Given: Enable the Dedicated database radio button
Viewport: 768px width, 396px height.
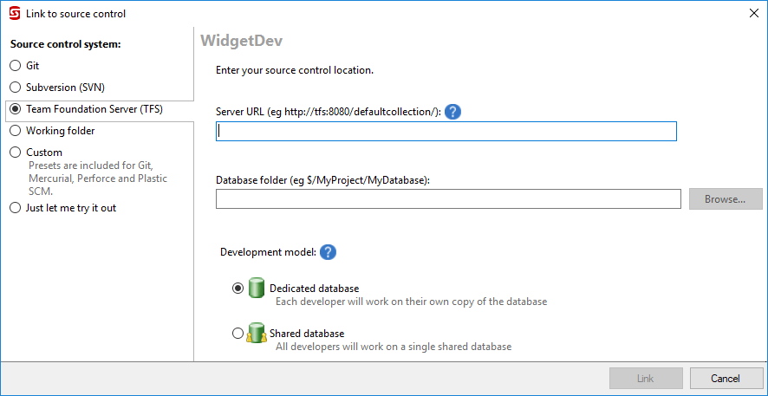Looking at the screenshot, I should pos(238,289).
